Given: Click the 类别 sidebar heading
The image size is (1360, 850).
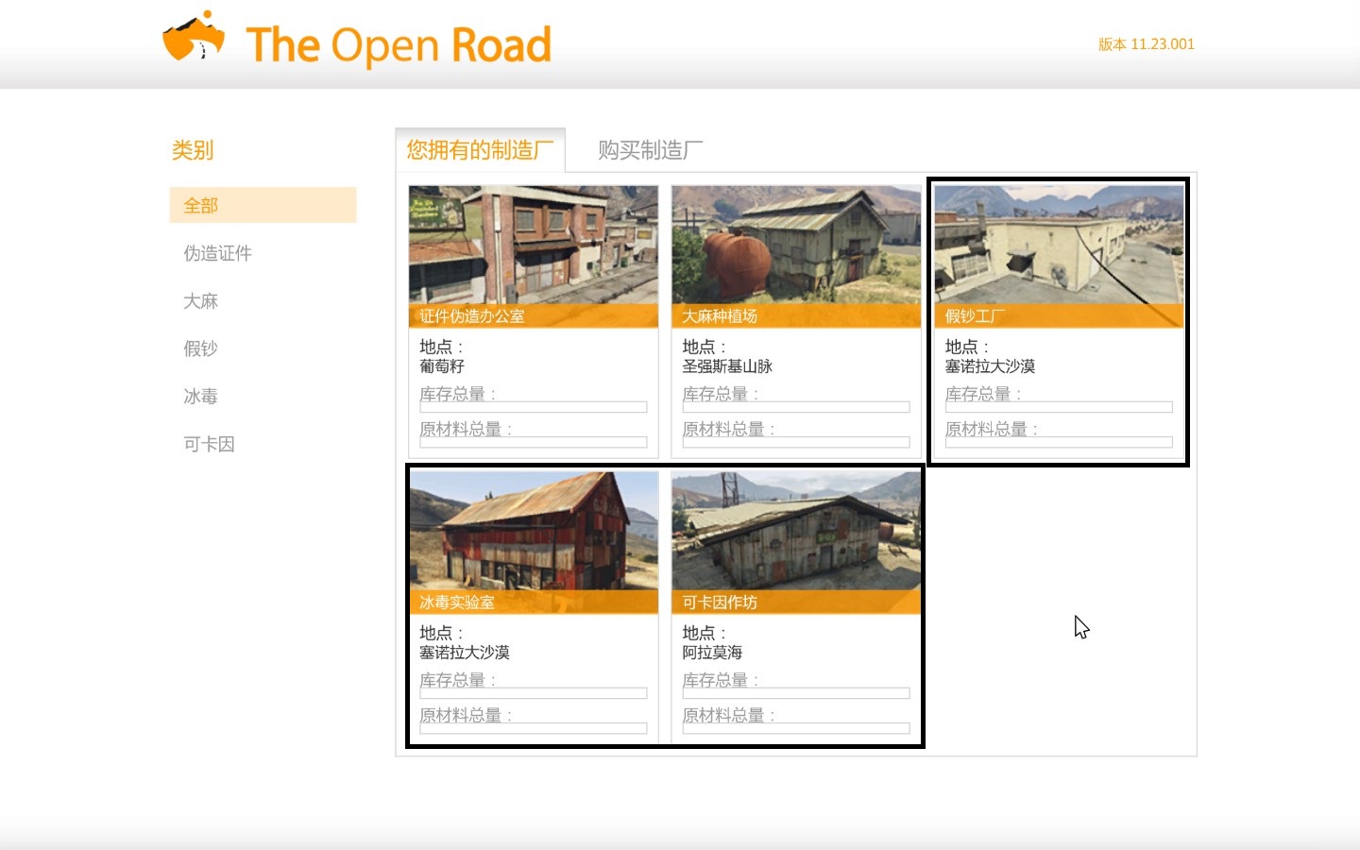Looking at the screenshot, I should point(193,150).
